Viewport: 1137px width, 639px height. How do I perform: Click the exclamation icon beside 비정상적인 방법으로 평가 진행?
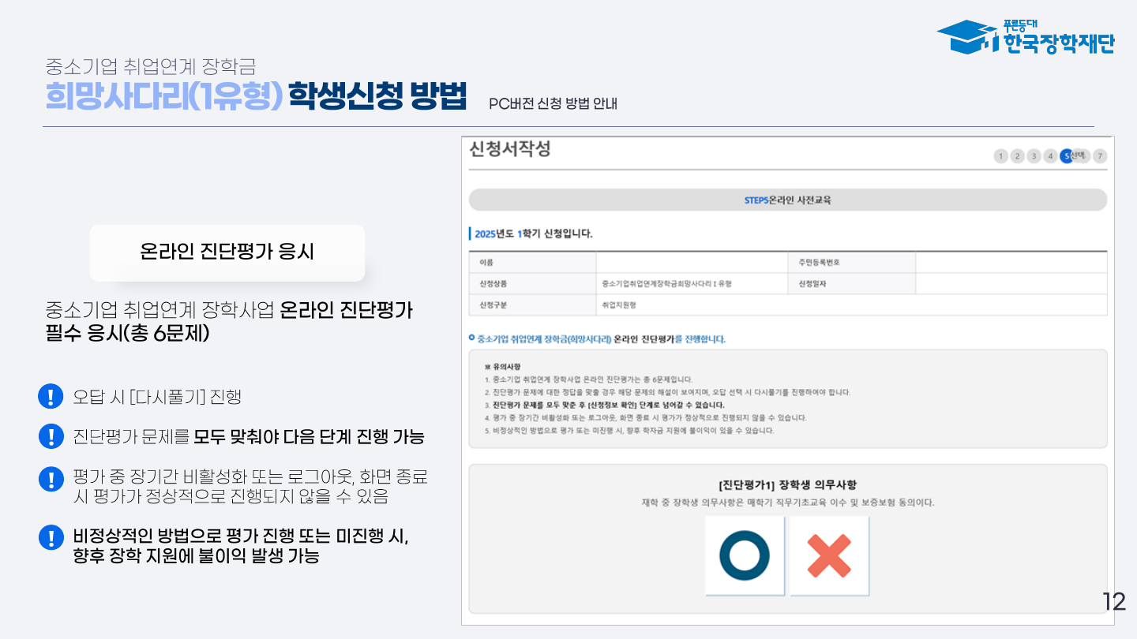[x=51, y=537]
